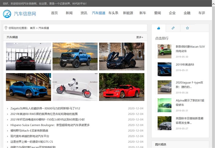Click camouflaged Jaguar F-type thumbnail

pyautogui.click(x=164, y=87)
